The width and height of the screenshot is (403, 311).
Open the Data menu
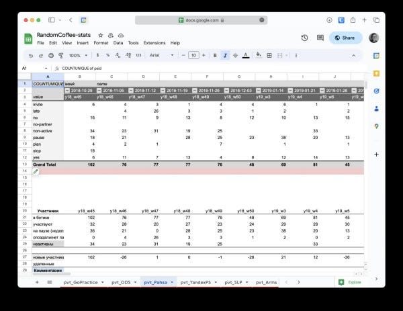[118, 43]
